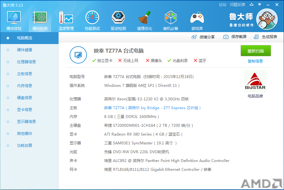Click the report icon for 生成报表

pos(256,37)
